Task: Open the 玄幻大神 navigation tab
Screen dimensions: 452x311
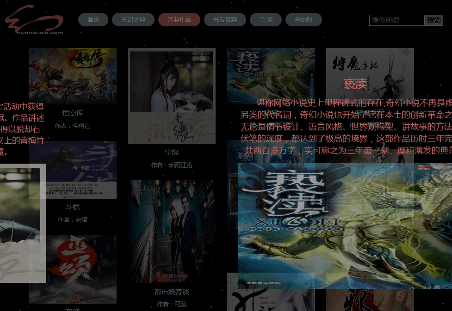Action: pos(133,19)
